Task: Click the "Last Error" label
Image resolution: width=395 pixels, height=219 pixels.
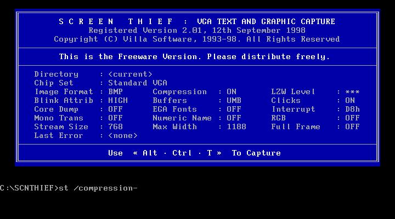Action: [x=59, y=136]
